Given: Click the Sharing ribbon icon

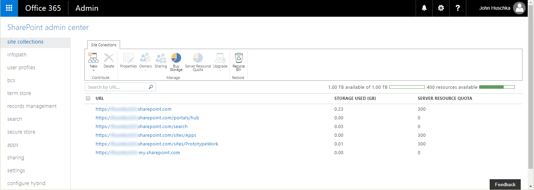Looking at the screenshot, I should [161, 57].
